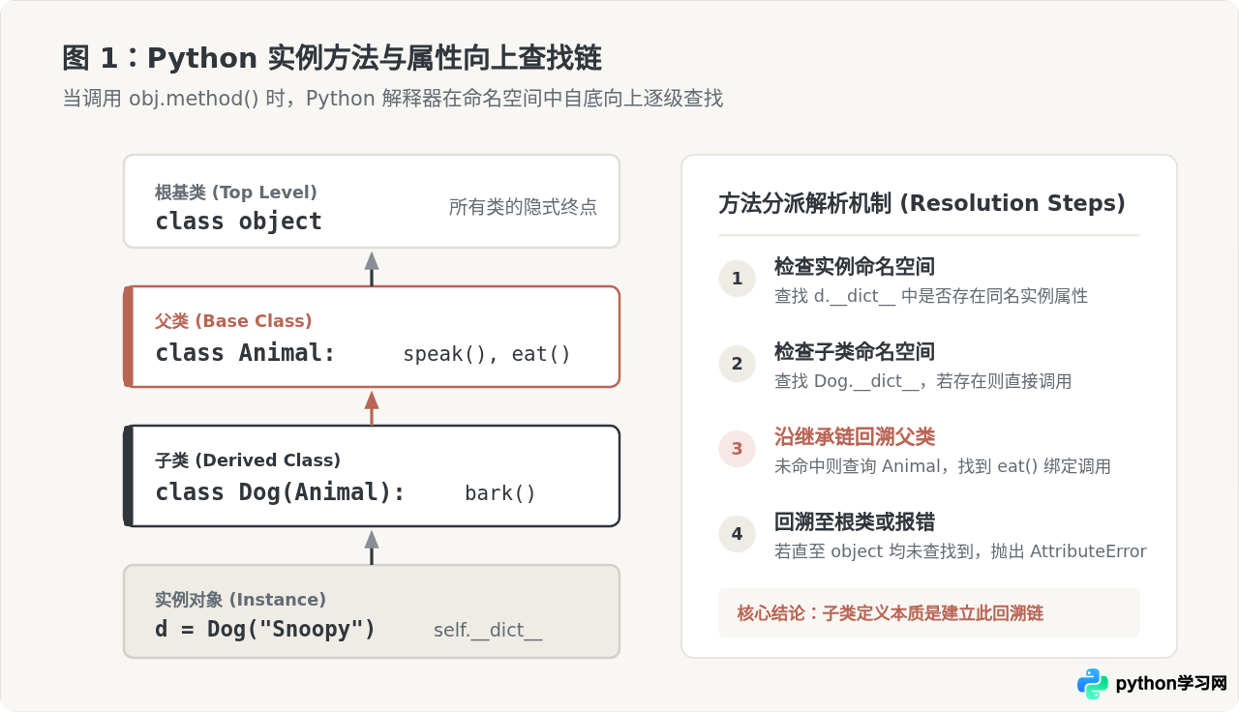The height and width of the screenshot is (712, 1239).
Task: Click the number 4 badge beside "回溯至根类或报错"
Action: pos(737,534)
